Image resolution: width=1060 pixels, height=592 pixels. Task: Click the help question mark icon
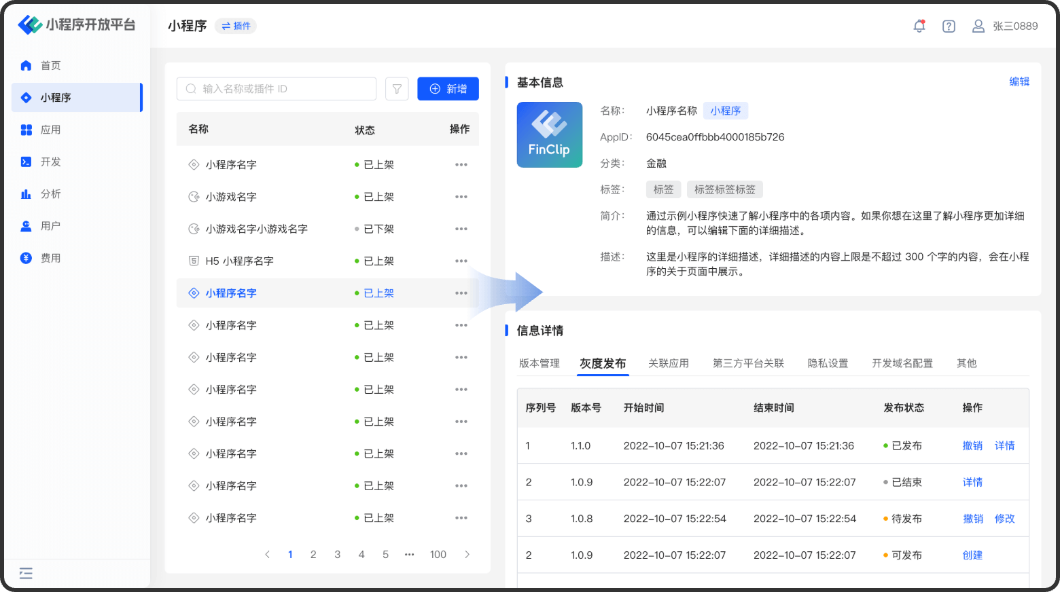(x=949, y=26)
